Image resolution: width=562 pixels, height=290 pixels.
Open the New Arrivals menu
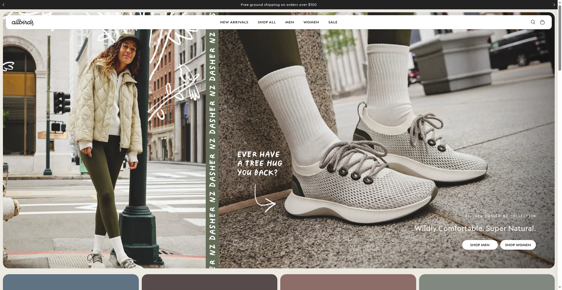[x=234, y=22]
